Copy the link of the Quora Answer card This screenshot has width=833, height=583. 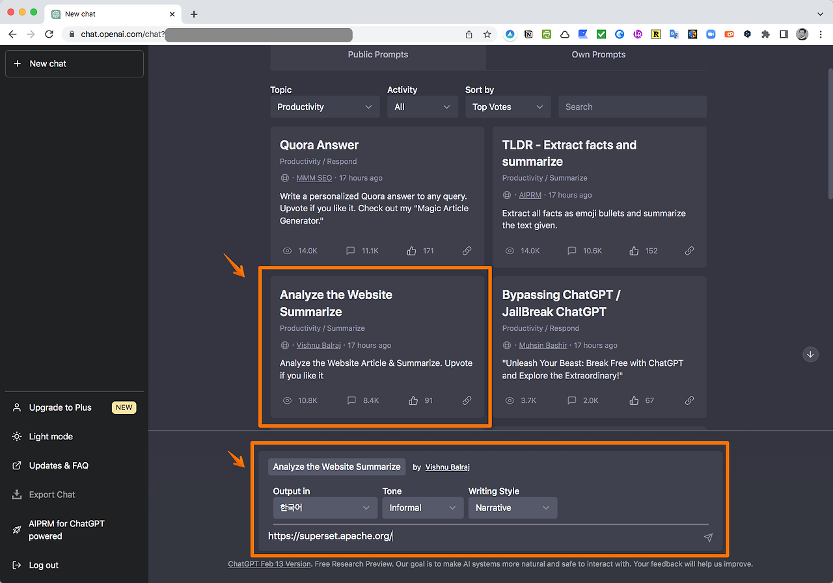click(467, 251)
